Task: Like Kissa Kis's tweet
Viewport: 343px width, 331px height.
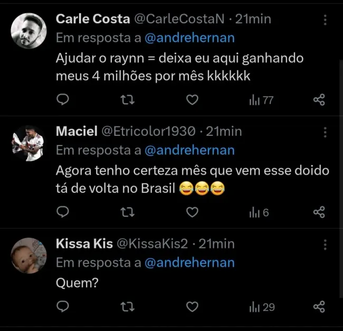Action: (193, 307)
